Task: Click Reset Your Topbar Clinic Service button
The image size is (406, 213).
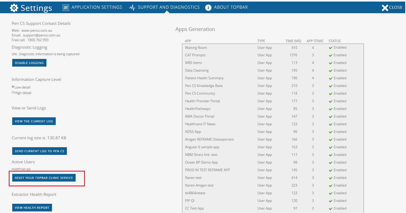Action: (x=44, y=178)
